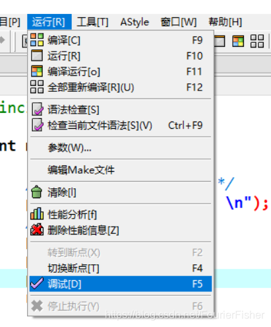Select 检查当前文件语法 Ctrl+F9 entry
This screenshot has height=327, width=271.
[x=121, y=126]
